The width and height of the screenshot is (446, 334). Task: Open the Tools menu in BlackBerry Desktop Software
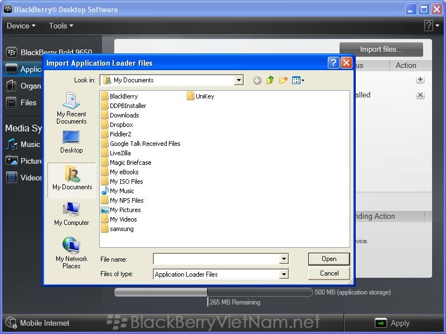61,26
